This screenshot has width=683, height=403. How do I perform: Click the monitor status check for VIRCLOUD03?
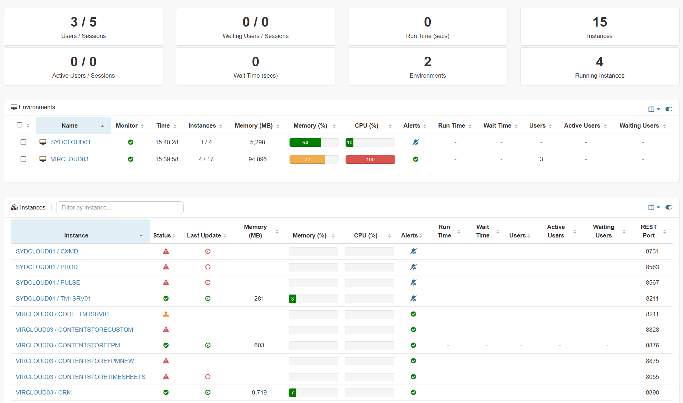131,159
